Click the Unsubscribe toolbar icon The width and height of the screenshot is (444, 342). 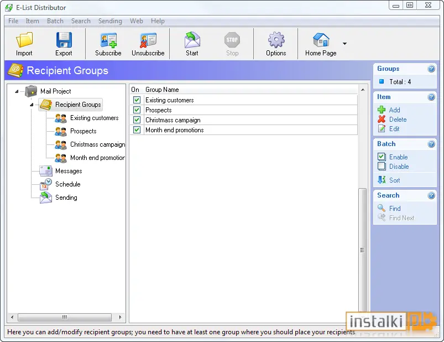pyautogui.click(x=148, y=40)
